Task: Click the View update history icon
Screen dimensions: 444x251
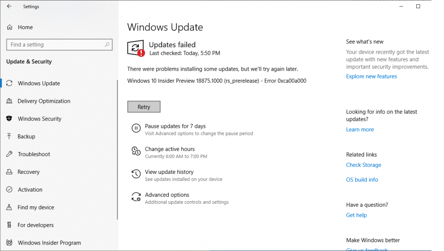Action: 136,174
